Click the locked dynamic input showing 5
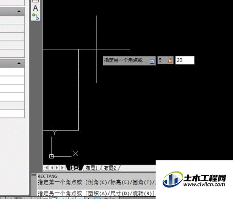 click(165, 60)
